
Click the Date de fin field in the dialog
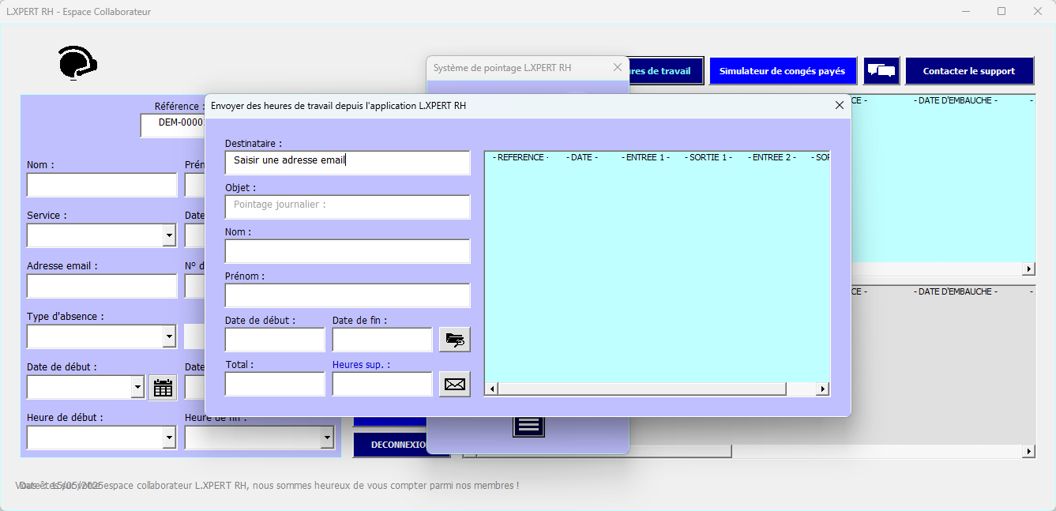pos(382,340)
